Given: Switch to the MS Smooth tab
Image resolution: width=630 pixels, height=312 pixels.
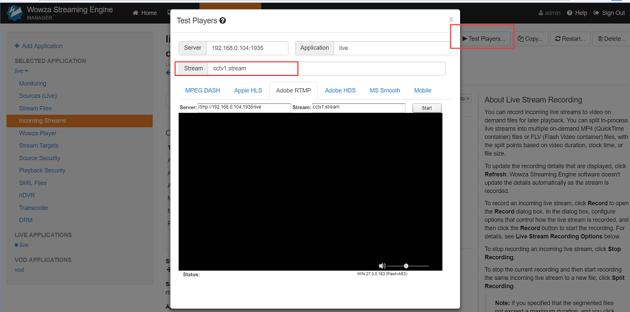Looking at the screenshot, I should (x=385, y=90).
